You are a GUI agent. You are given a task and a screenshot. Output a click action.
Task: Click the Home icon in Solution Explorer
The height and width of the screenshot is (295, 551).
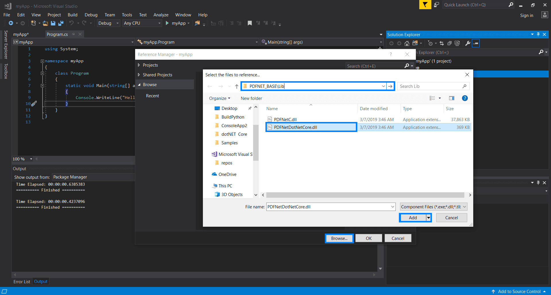tap(407, 43)
